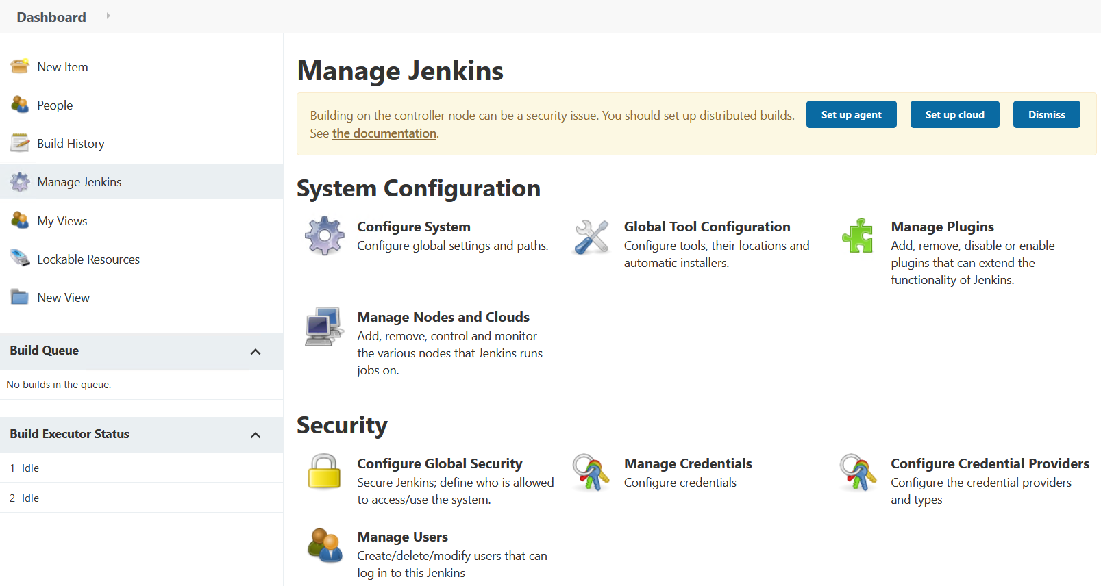Click the System Configuration section heading
This screenshot has height=586, width=1101.
pyautogui.click(x=418, y=188)
